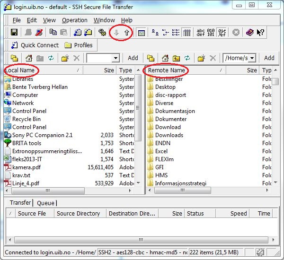Click the Stop transfer icon in toolbar
Viewport: 284px width, 260px height.
236,33
